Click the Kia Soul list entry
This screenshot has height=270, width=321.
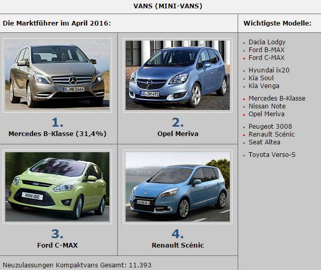click(261, 78)
